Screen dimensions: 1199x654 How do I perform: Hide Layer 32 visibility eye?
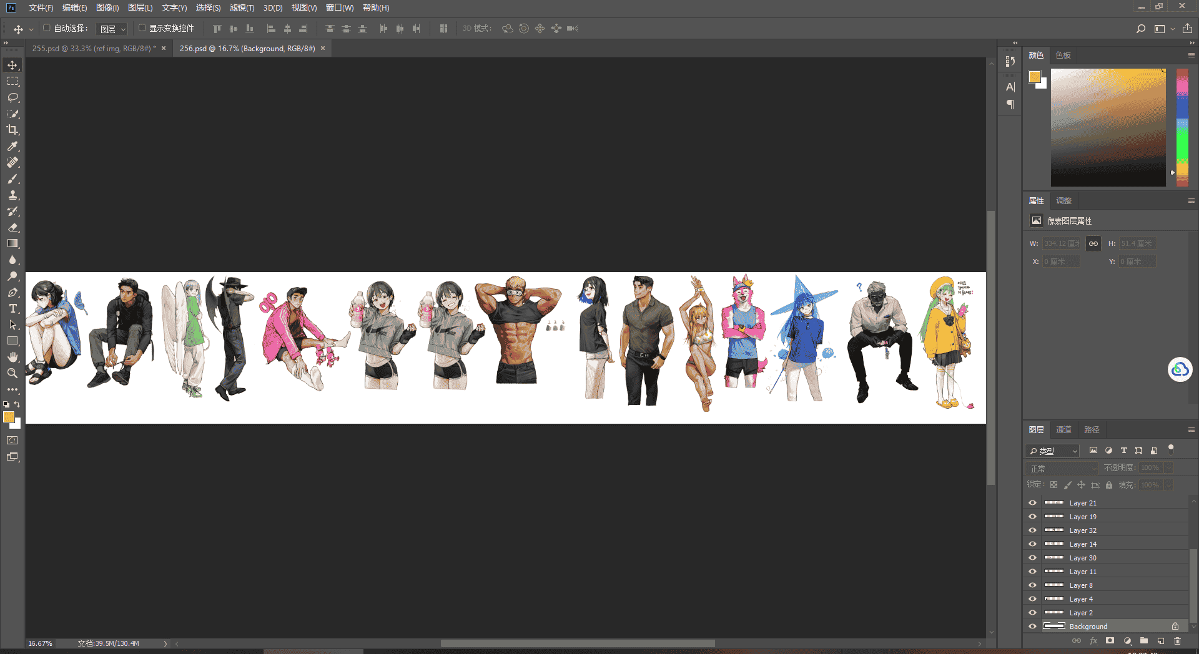(1032, 530)
